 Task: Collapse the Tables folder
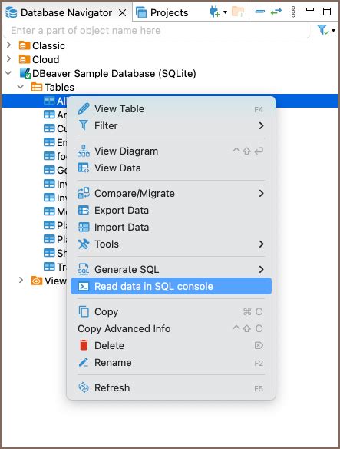click(x=21, y=86)
